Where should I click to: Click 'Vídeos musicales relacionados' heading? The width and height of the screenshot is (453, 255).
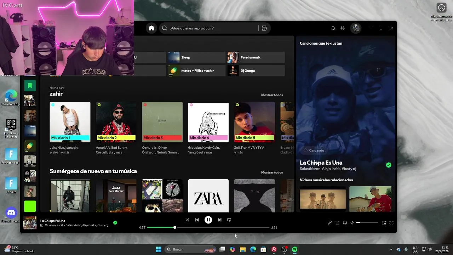[326, 180]
